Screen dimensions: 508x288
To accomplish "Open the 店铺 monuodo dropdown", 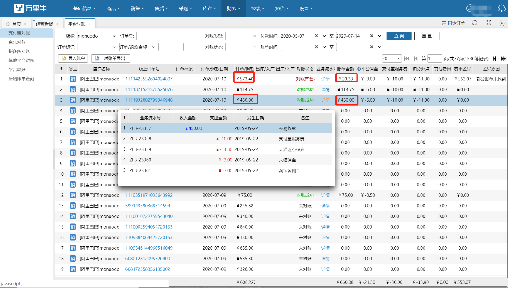I will pos(97,36).
